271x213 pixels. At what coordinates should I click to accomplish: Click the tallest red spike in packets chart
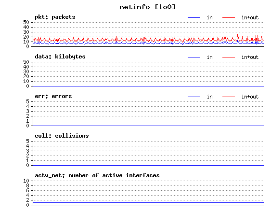click(238, 36)
